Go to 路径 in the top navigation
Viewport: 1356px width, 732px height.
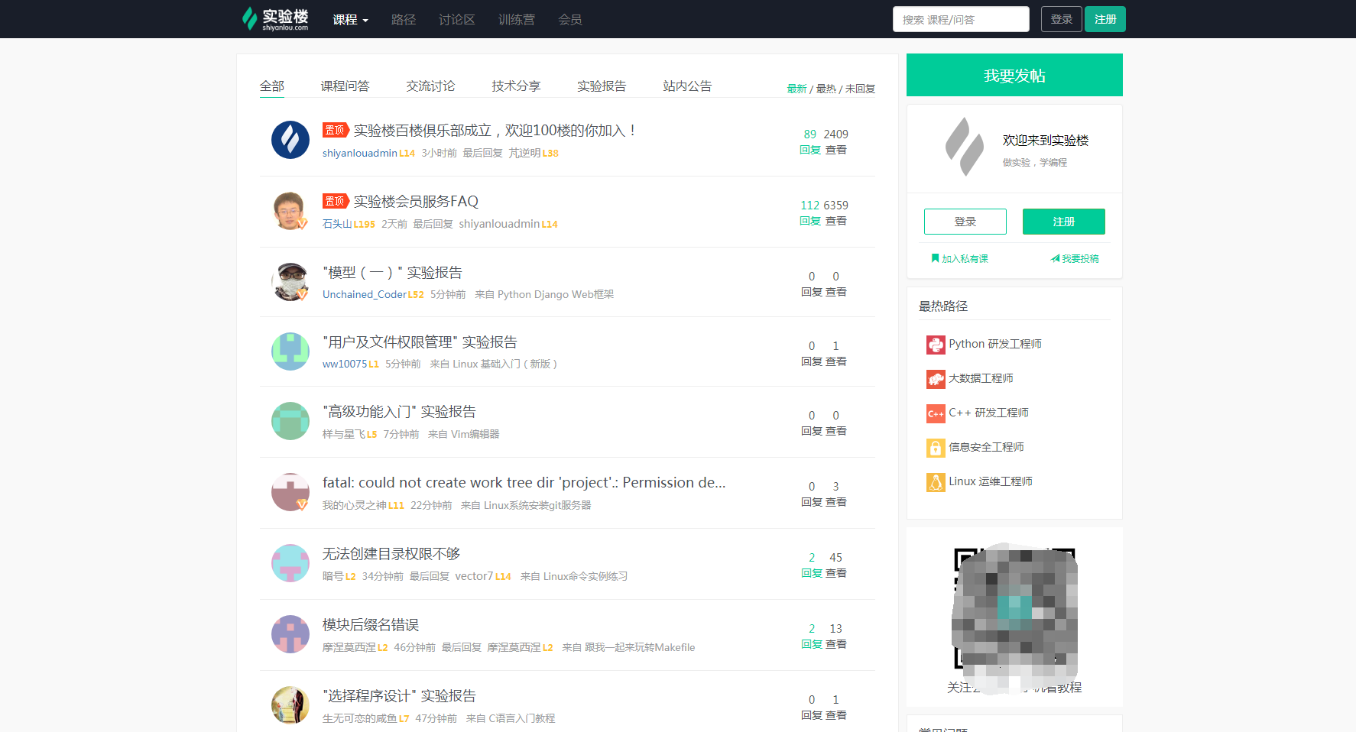click(x=404, y=20)
